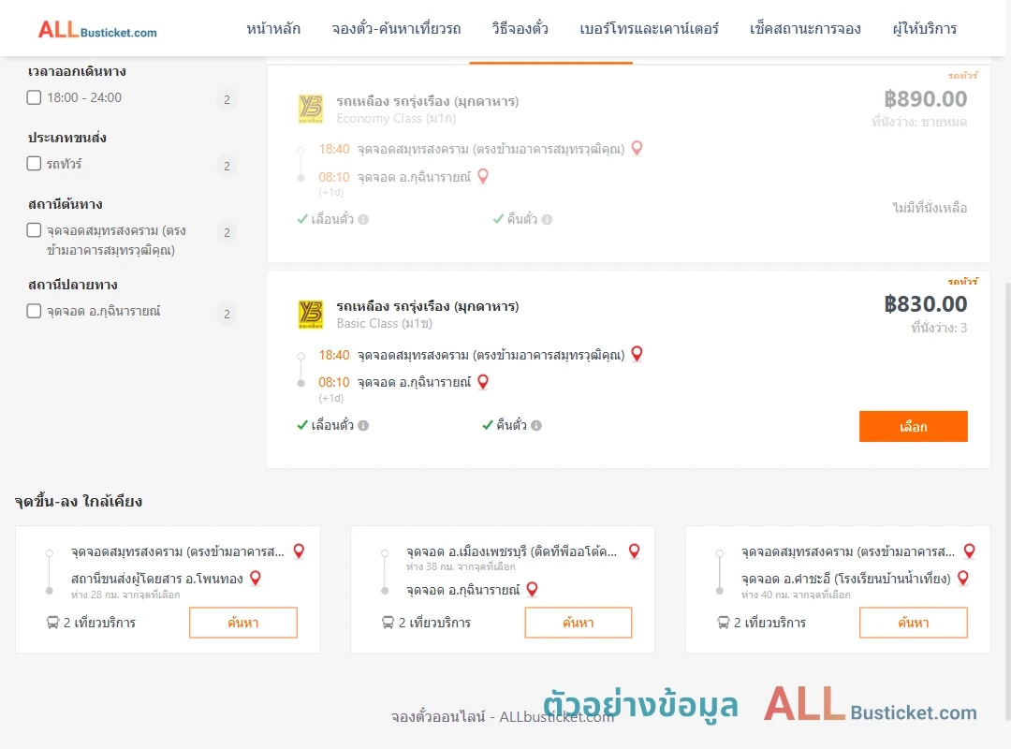The image size is (1011, 749).
Task: Click ค้นหา in the โพนทอง nearby card
Action: click(x=243, y=623)
